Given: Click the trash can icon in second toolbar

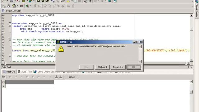Looking at the screenshot, I should (x=73, y=6).
